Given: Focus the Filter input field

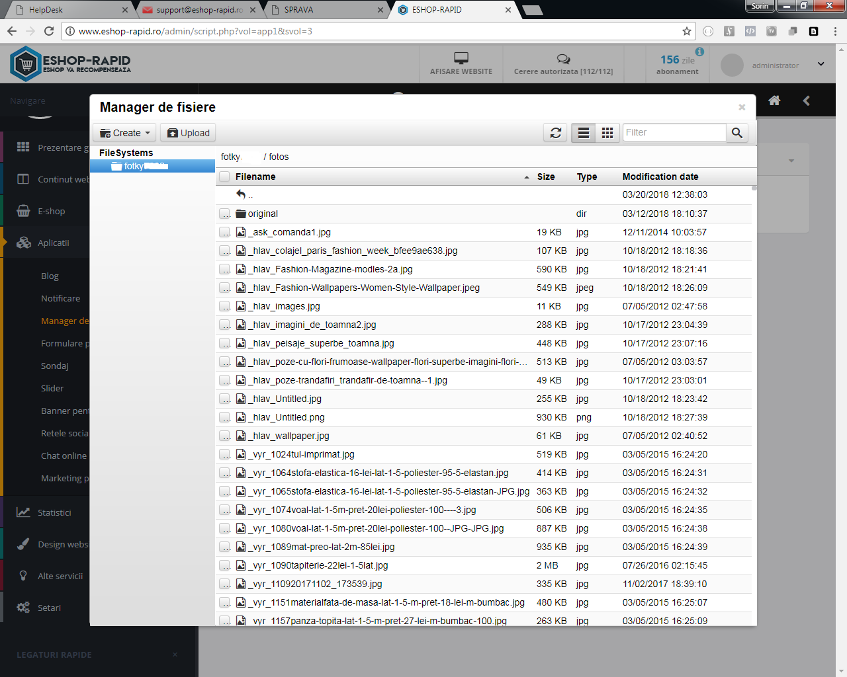Looking at the screenshot, I should [674, 132].
